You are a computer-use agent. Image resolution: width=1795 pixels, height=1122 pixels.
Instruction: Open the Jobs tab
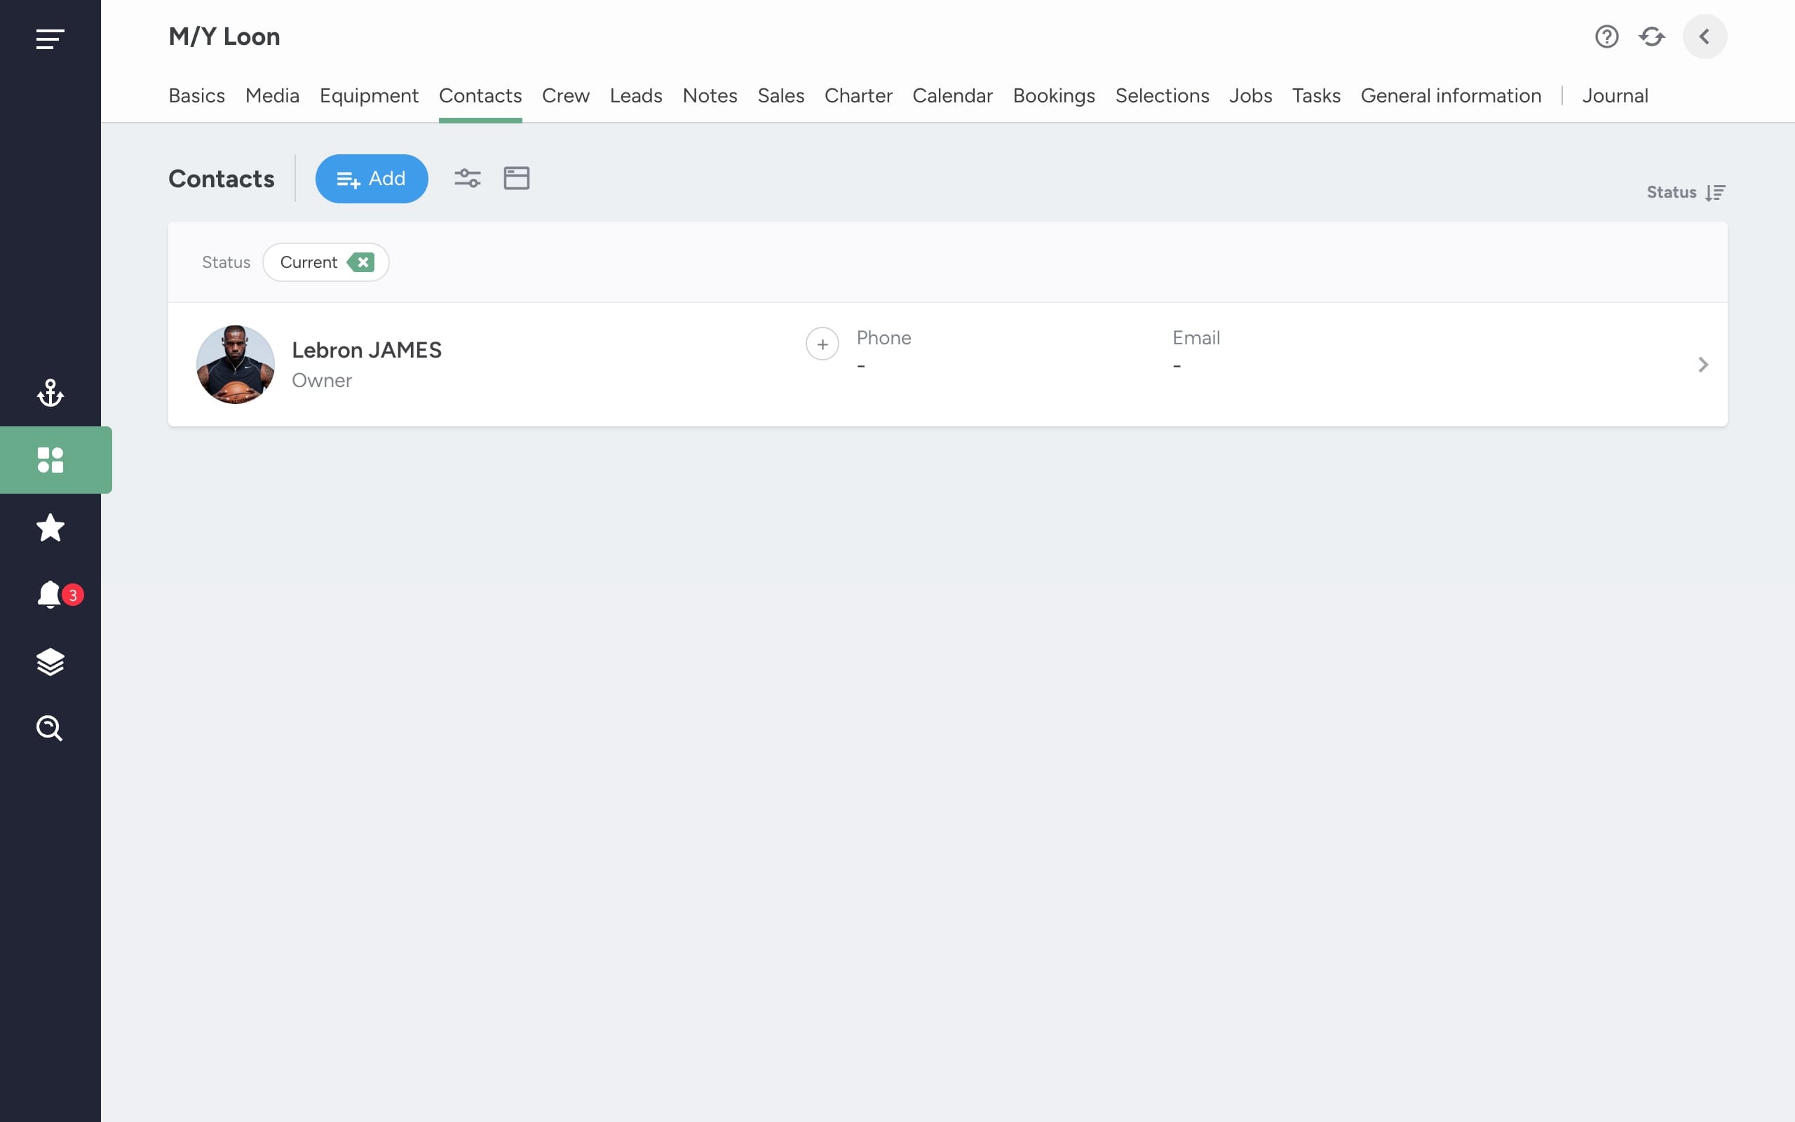tap(1249, 96)
